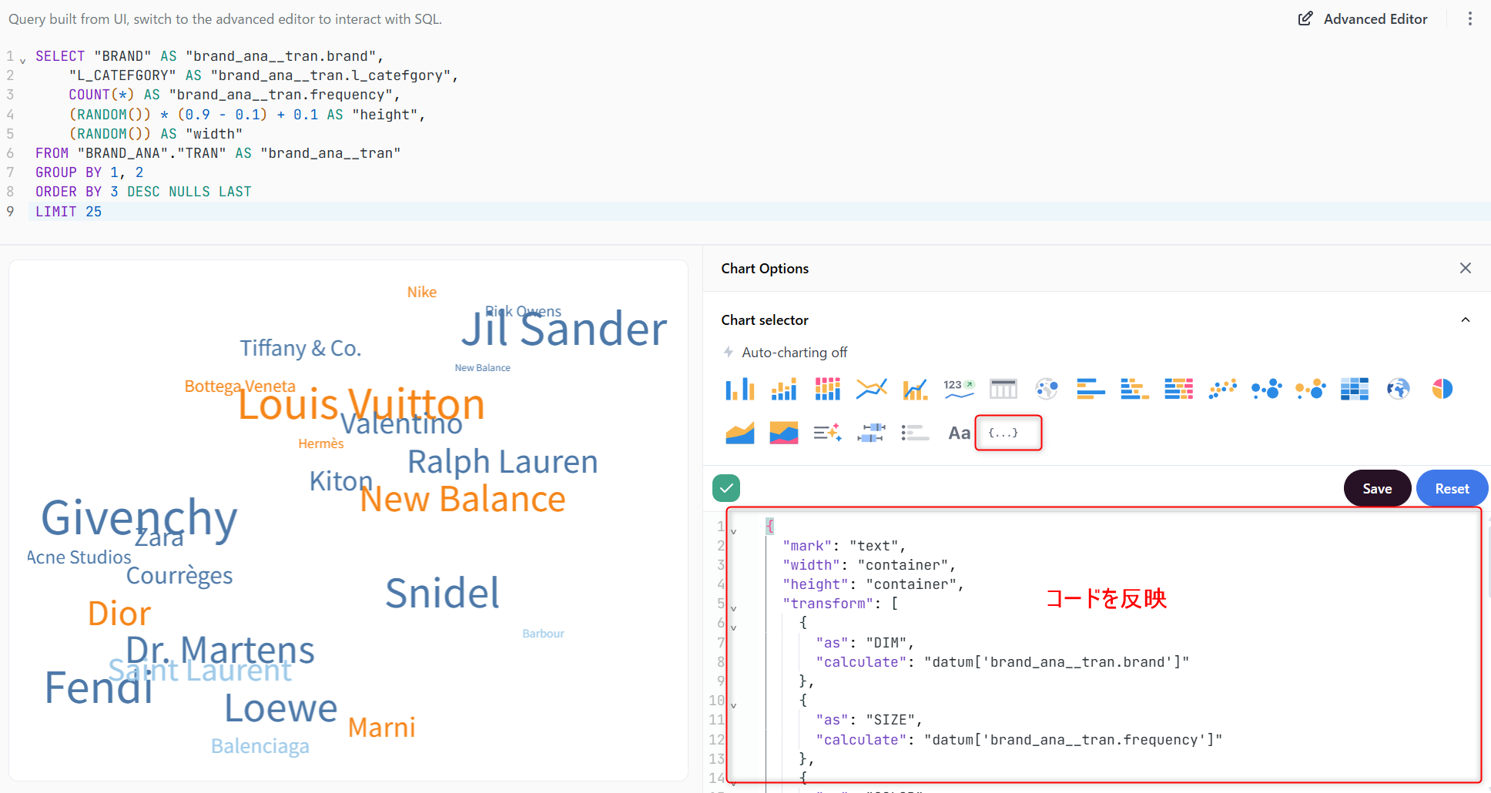
Task: Select the bar and line combo chart
Action: coord(916,390)
